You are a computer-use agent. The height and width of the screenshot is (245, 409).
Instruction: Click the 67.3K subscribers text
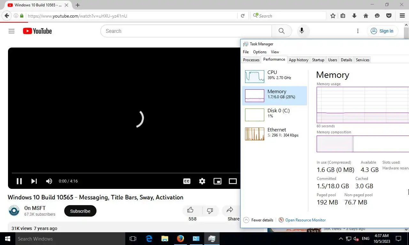(40, 214)
